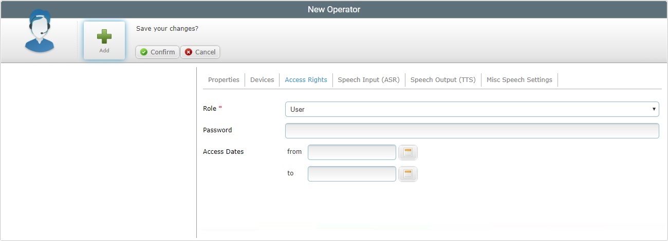Image resolution: width=668 pixels, height=241 pixels.
Task: Go to Misc Speech Settings tab
Action: 519,80
